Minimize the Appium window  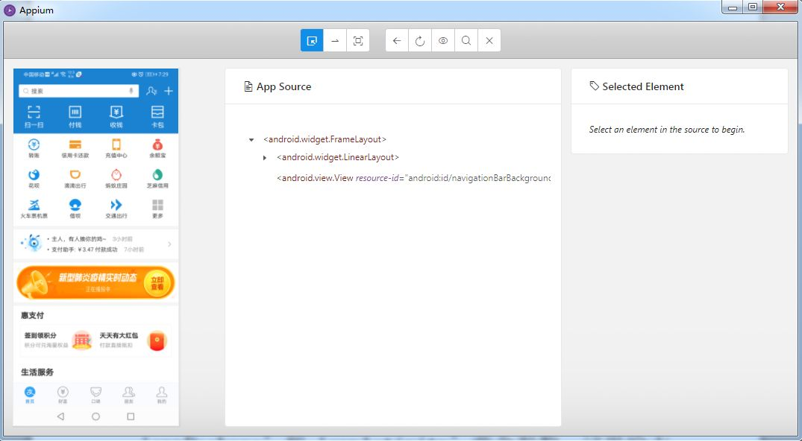tap(733, 7)
